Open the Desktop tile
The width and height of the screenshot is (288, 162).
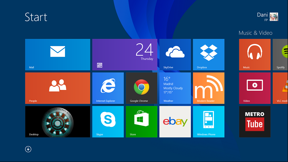click(58, 122)
